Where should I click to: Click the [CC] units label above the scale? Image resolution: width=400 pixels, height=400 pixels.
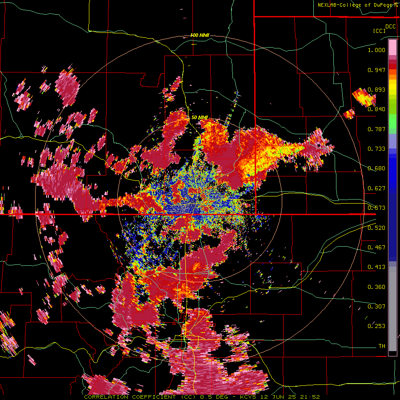(x=379, y=31)
